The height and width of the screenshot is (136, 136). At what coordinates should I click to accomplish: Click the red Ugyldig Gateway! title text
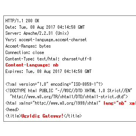pyautogui.click(x=42, y=116)
